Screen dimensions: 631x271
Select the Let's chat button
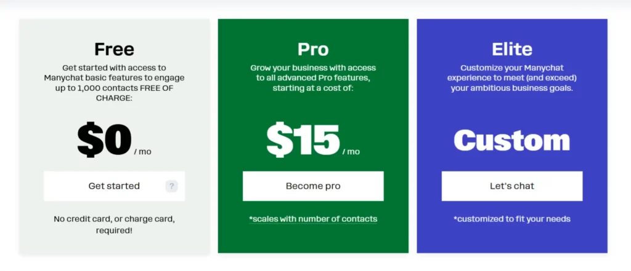511,186
